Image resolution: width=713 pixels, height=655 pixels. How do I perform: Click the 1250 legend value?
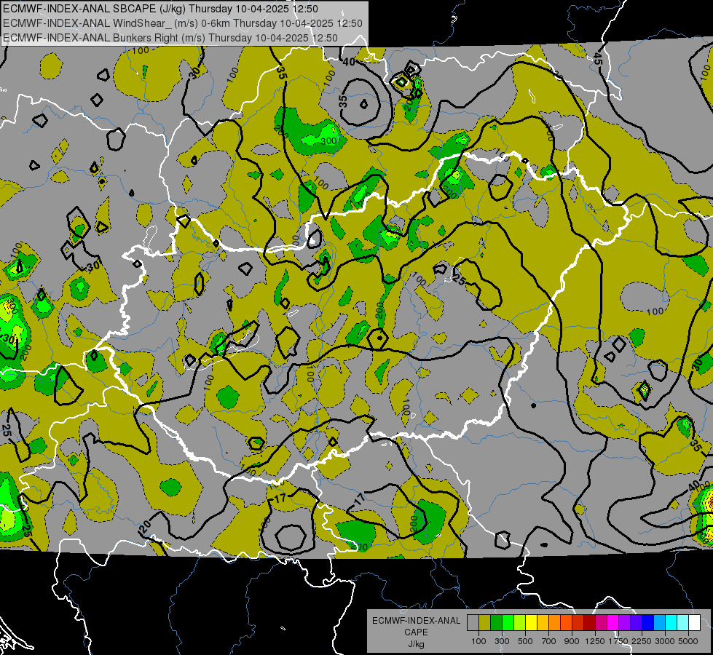(x=595, y=641)
